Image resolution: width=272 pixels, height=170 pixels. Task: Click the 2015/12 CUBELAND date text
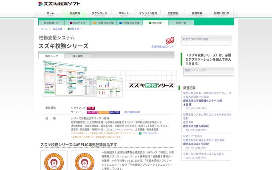[x=196, y=158]
